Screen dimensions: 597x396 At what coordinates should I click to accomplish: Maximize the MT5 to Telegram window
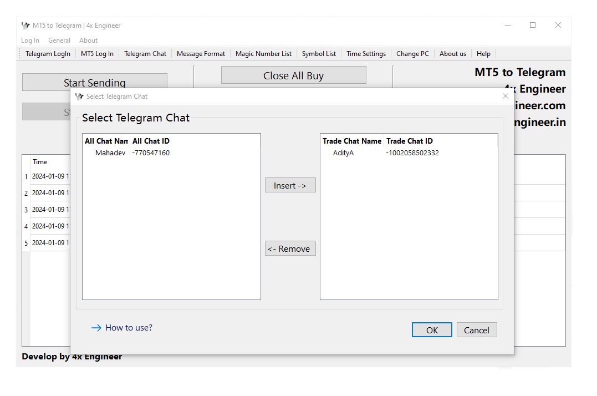533,25
